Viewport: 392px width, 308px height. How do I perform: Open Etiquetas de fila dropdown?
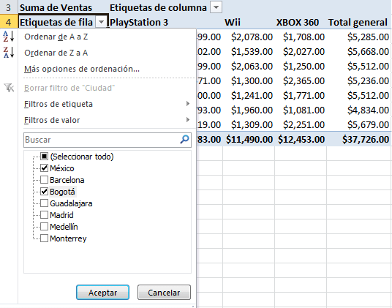pos(101,22)
